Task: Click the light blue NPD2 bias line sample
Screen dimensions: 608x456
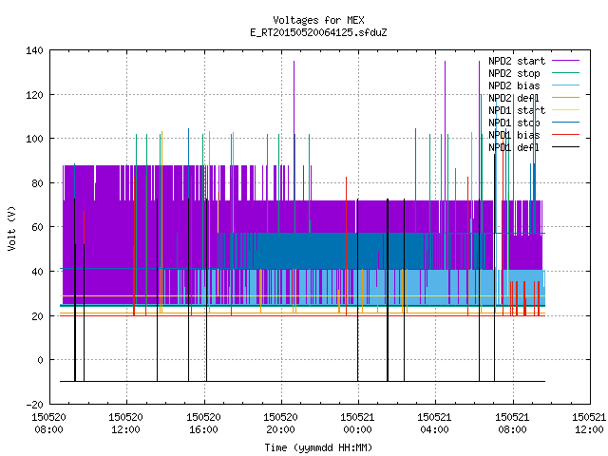Action: [565, 85]
